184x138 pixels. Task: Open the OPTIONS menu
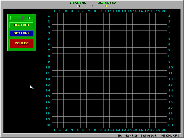(22, 33)
